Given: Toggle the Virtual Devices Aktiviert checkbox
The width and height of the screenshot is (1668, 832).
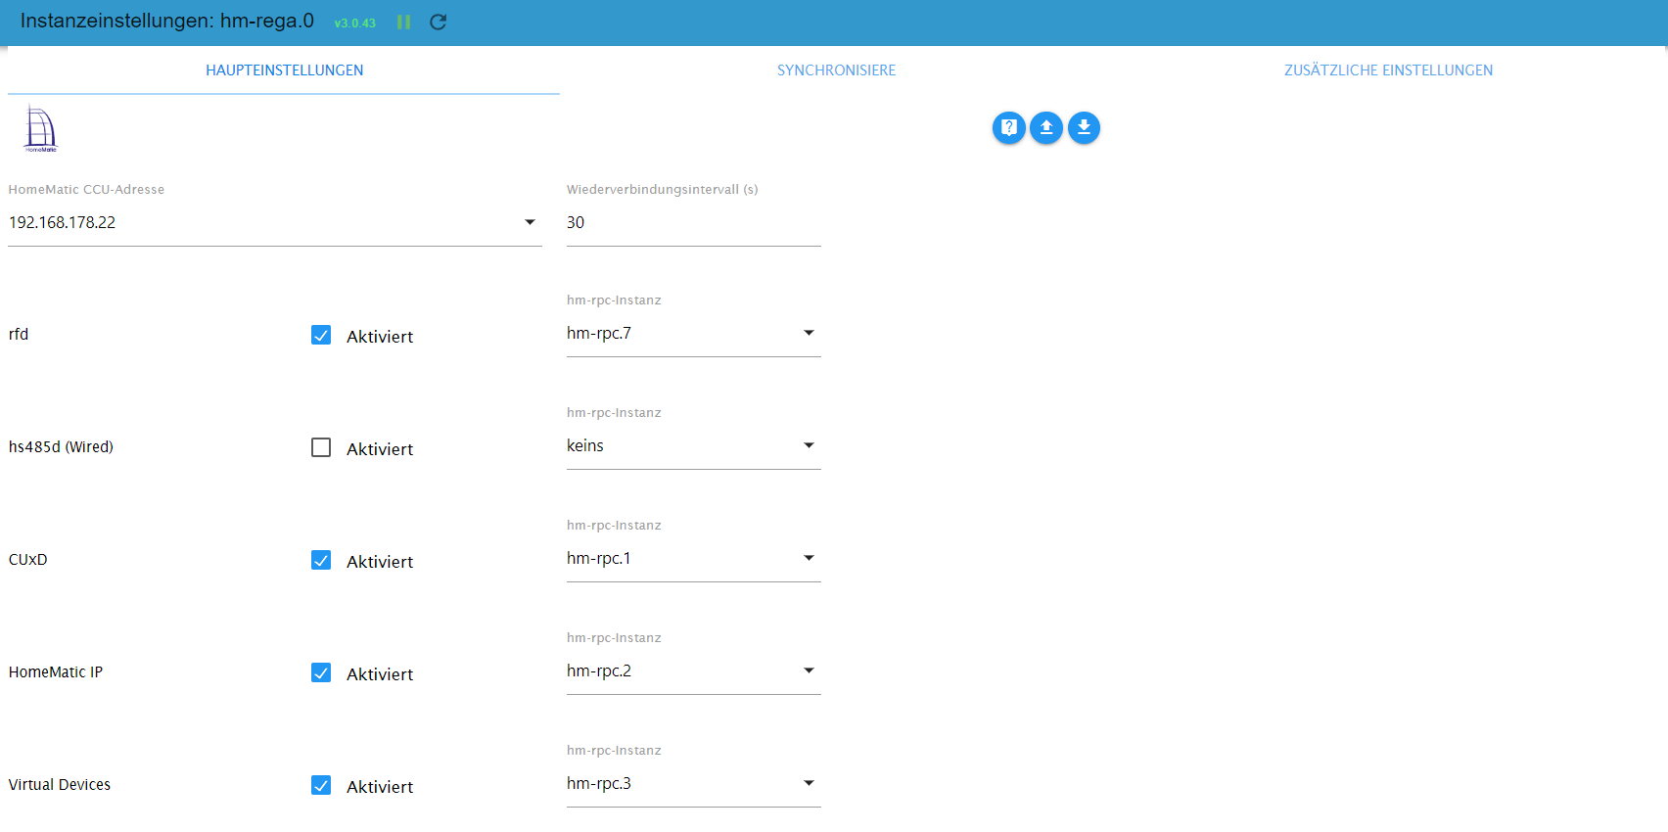Looking at the screenshot, I should tap(321, 785).
